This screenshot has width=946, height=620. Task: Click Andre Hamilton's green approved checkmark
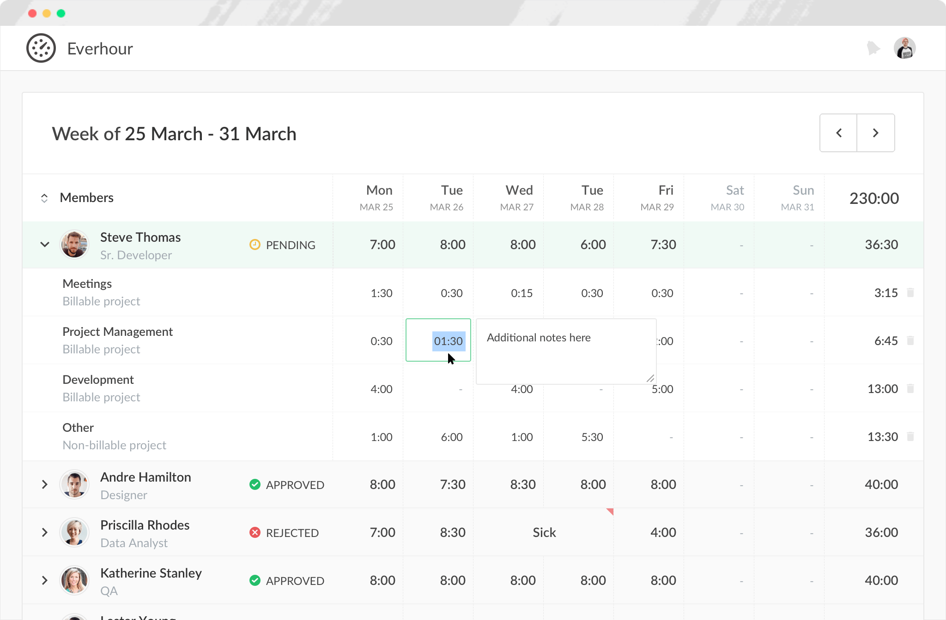(255, 484)
